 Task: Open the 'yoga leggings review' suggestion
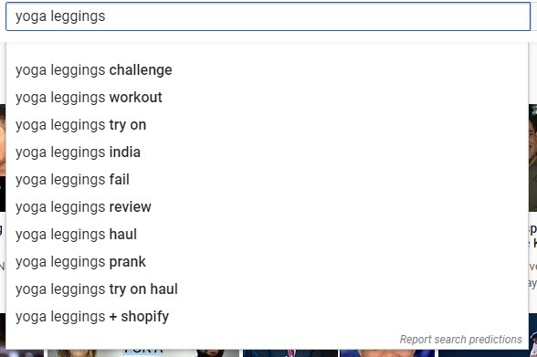pos(267,207)
